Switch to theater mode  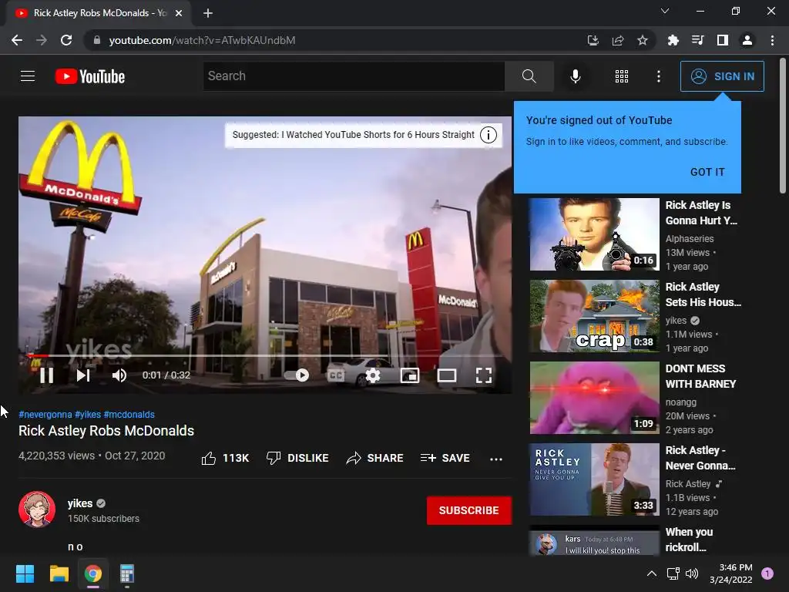pyautogui.click(x=447, y=375)
